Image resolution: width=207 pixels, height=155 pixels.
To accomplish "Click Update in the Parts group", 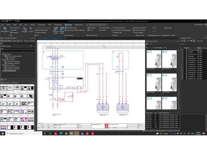I will tap(13, 30).
